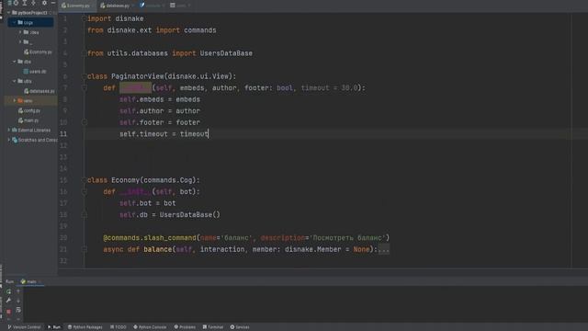Screen dimensions: 588x331
Task: Click 'UsersDataBase()' call on line 18
Action: click(x=190, y=214)
